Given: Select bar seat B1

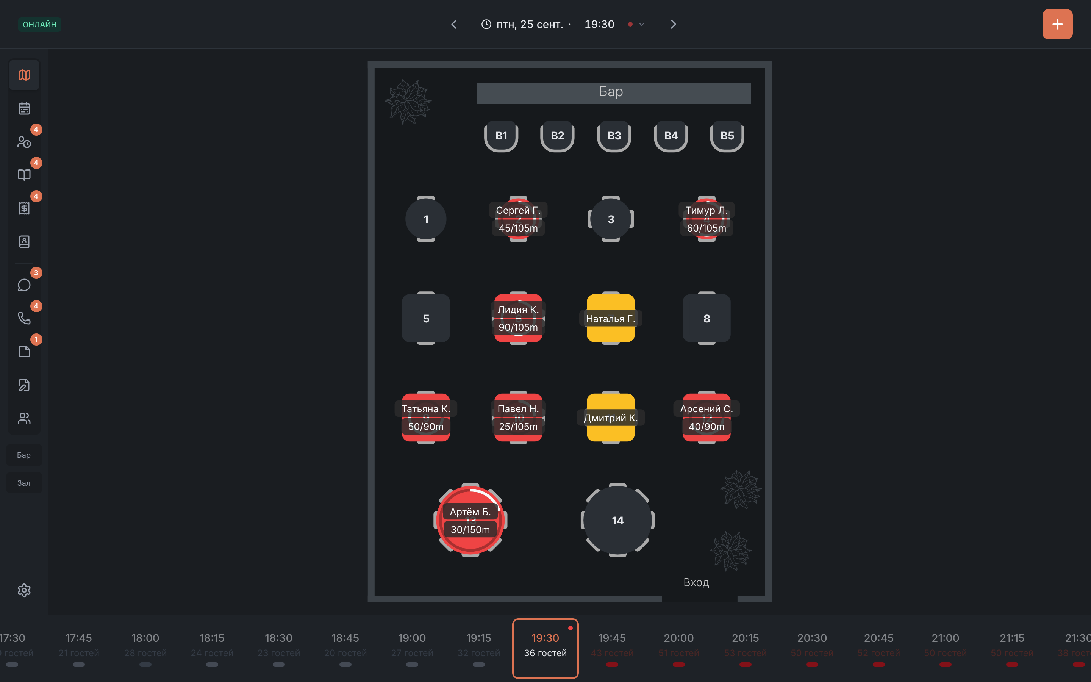Looking at the screenshot, I should point(501,136).
